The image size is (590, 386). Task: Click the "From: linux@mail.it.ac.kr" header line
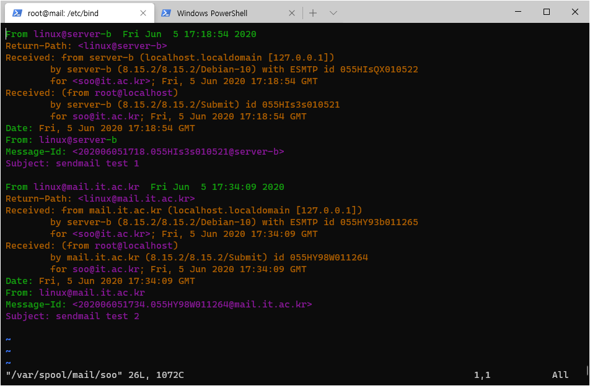point(75,293)
